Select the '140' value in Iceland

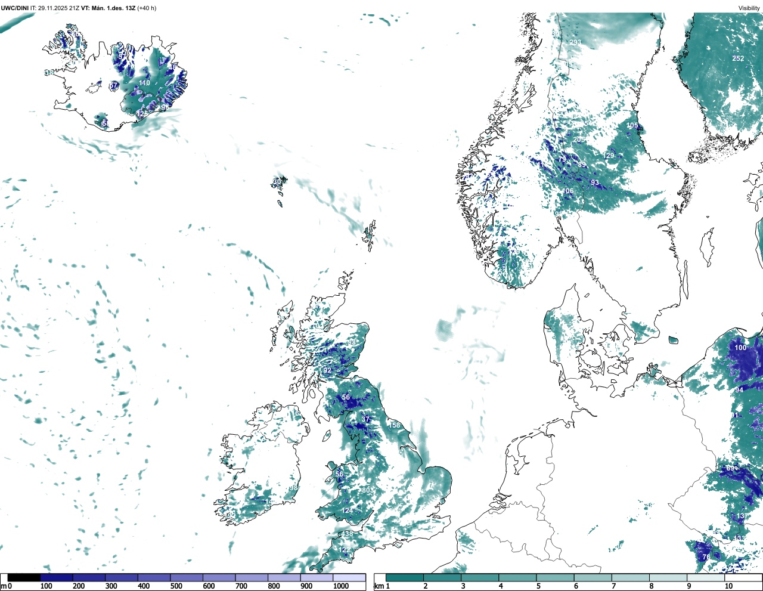pos(144,83)
